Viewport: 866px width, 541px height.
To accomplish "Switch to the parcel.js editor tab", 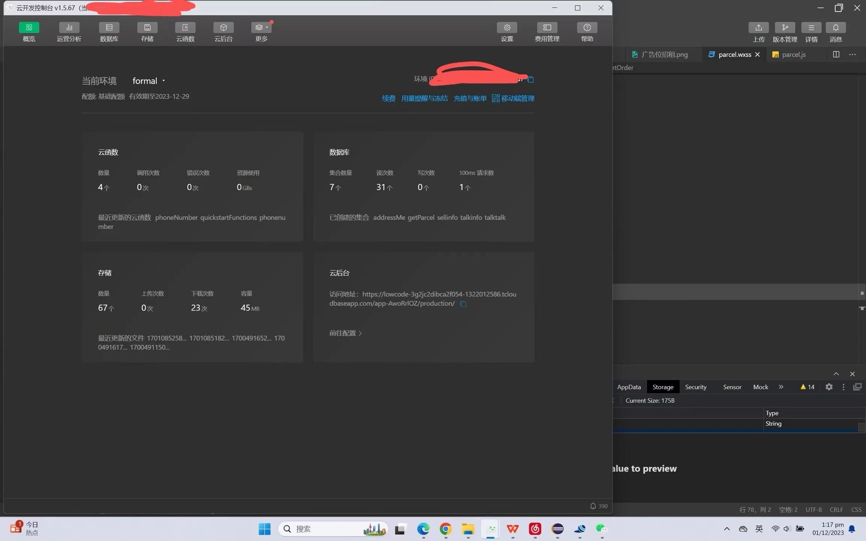I will pyautogui.click(x=793, y=55).
